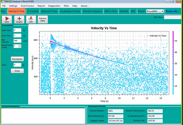Viewport: 183px width, 125px height.
Task: Click the SNR color scale bar
Action: coord(173,63)
